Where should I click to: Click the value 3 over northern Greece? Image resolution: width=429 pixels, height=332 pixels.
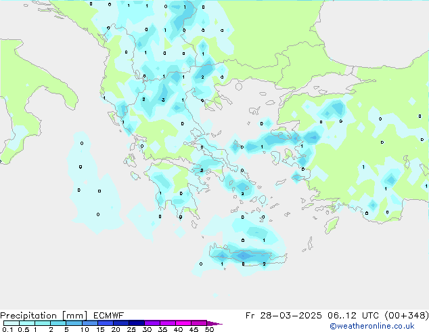(163, 100)
